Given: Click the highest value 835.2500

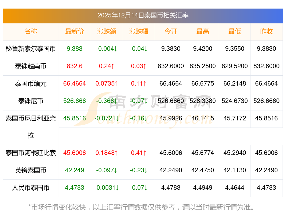Looking at the screenshot, I should pyautogui.click(x=203, y=66).
